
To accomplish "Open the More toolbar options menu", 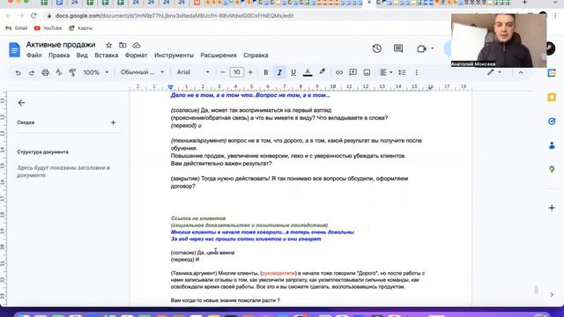I will pyautogui.click(x=416, y=72).
